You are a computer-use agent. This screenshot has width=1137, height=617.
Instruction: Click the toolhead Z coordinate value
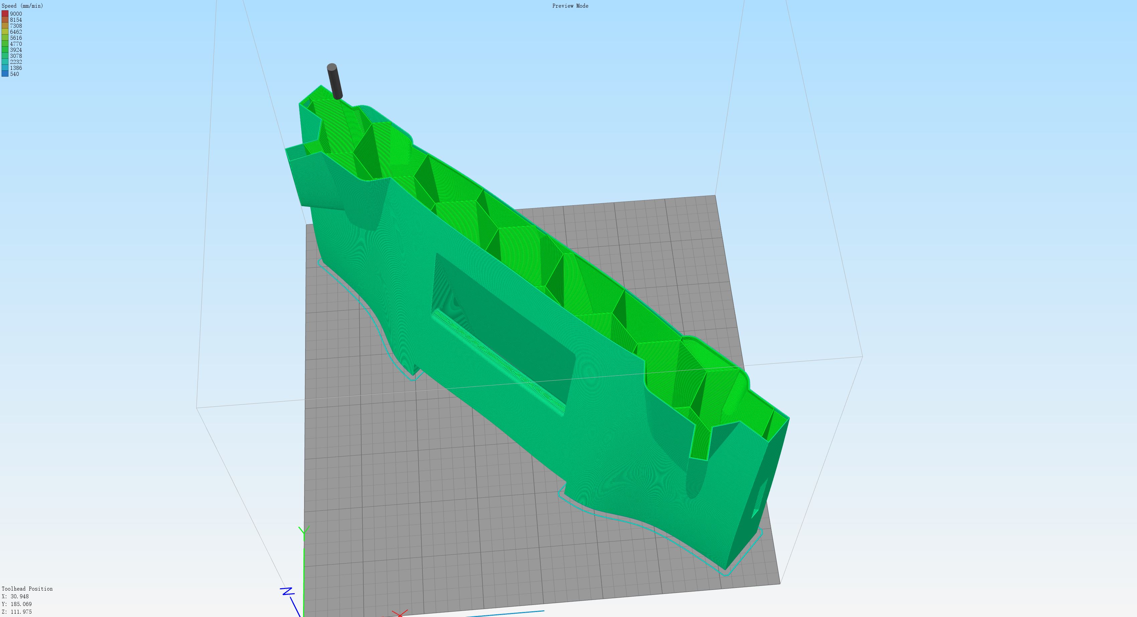(x=21, y=612)
